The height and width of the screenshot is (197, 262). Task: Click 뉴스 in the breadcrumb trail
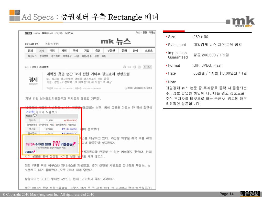[27, 67]
